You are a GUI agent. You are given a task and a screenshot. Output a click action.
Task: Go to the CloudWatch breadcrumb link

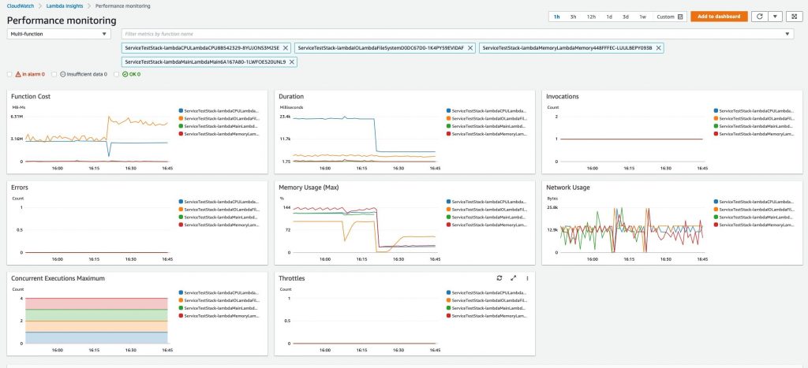(18, 6)
